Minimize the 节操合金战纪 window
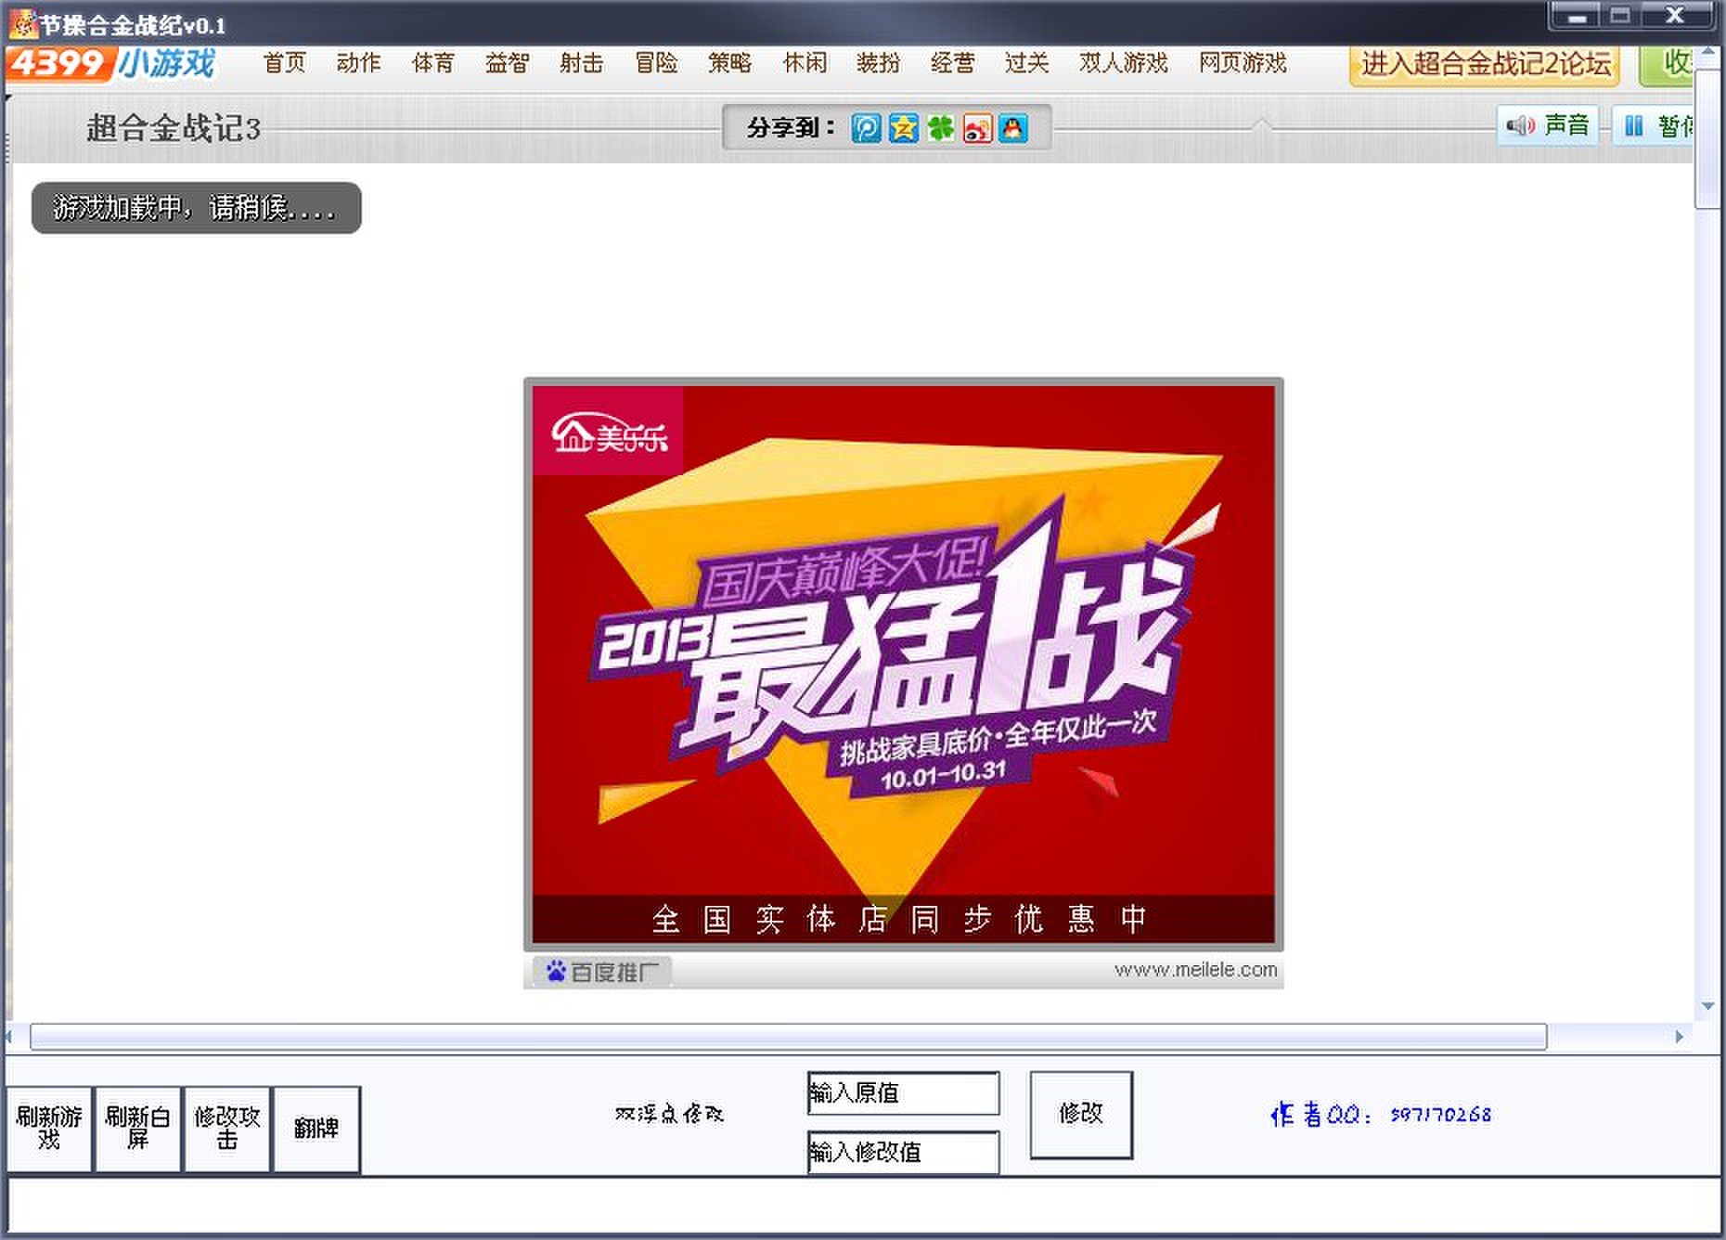The width and height of the screenshot is (1726, 1240). pyautogui.click(x=1577, y=16)
